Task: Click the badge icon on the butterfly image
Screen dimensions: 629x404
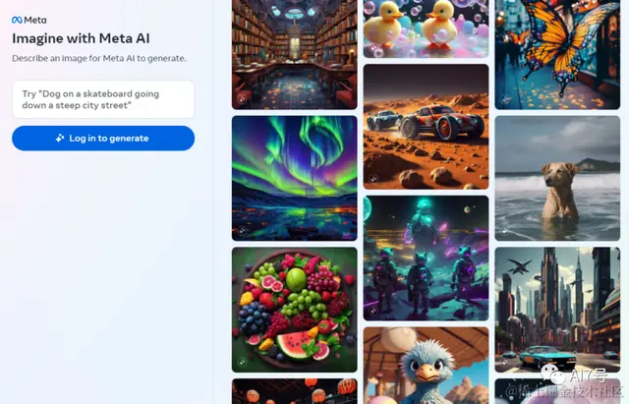Action: tap(505, 99)
